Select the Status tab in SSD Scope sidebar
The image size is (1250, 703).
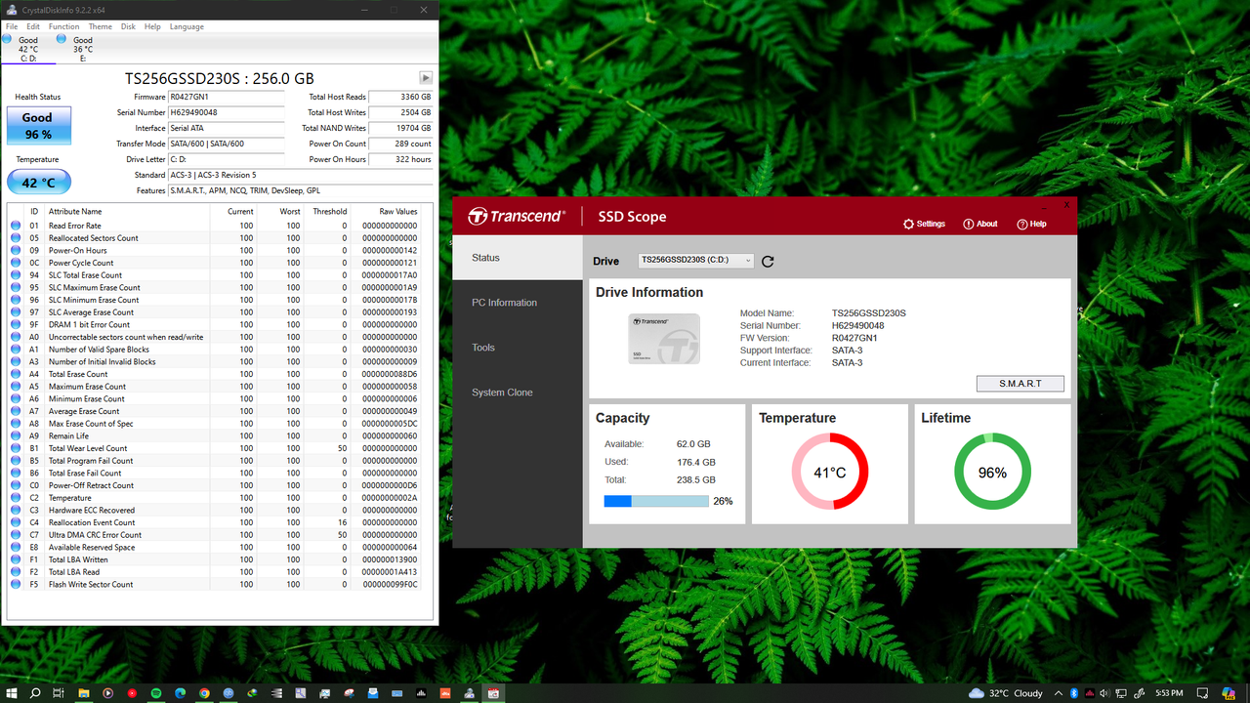click(518, 258)
